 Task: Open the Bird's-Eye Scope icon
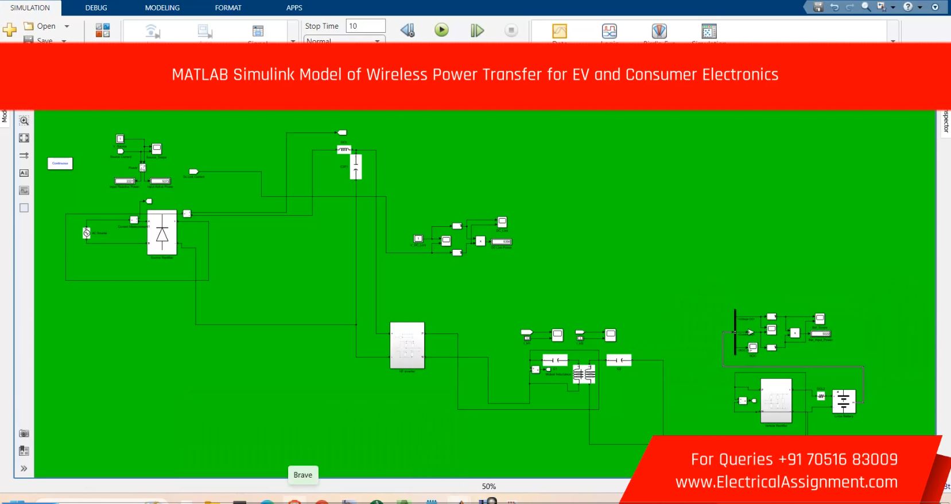tap(659, 31)
